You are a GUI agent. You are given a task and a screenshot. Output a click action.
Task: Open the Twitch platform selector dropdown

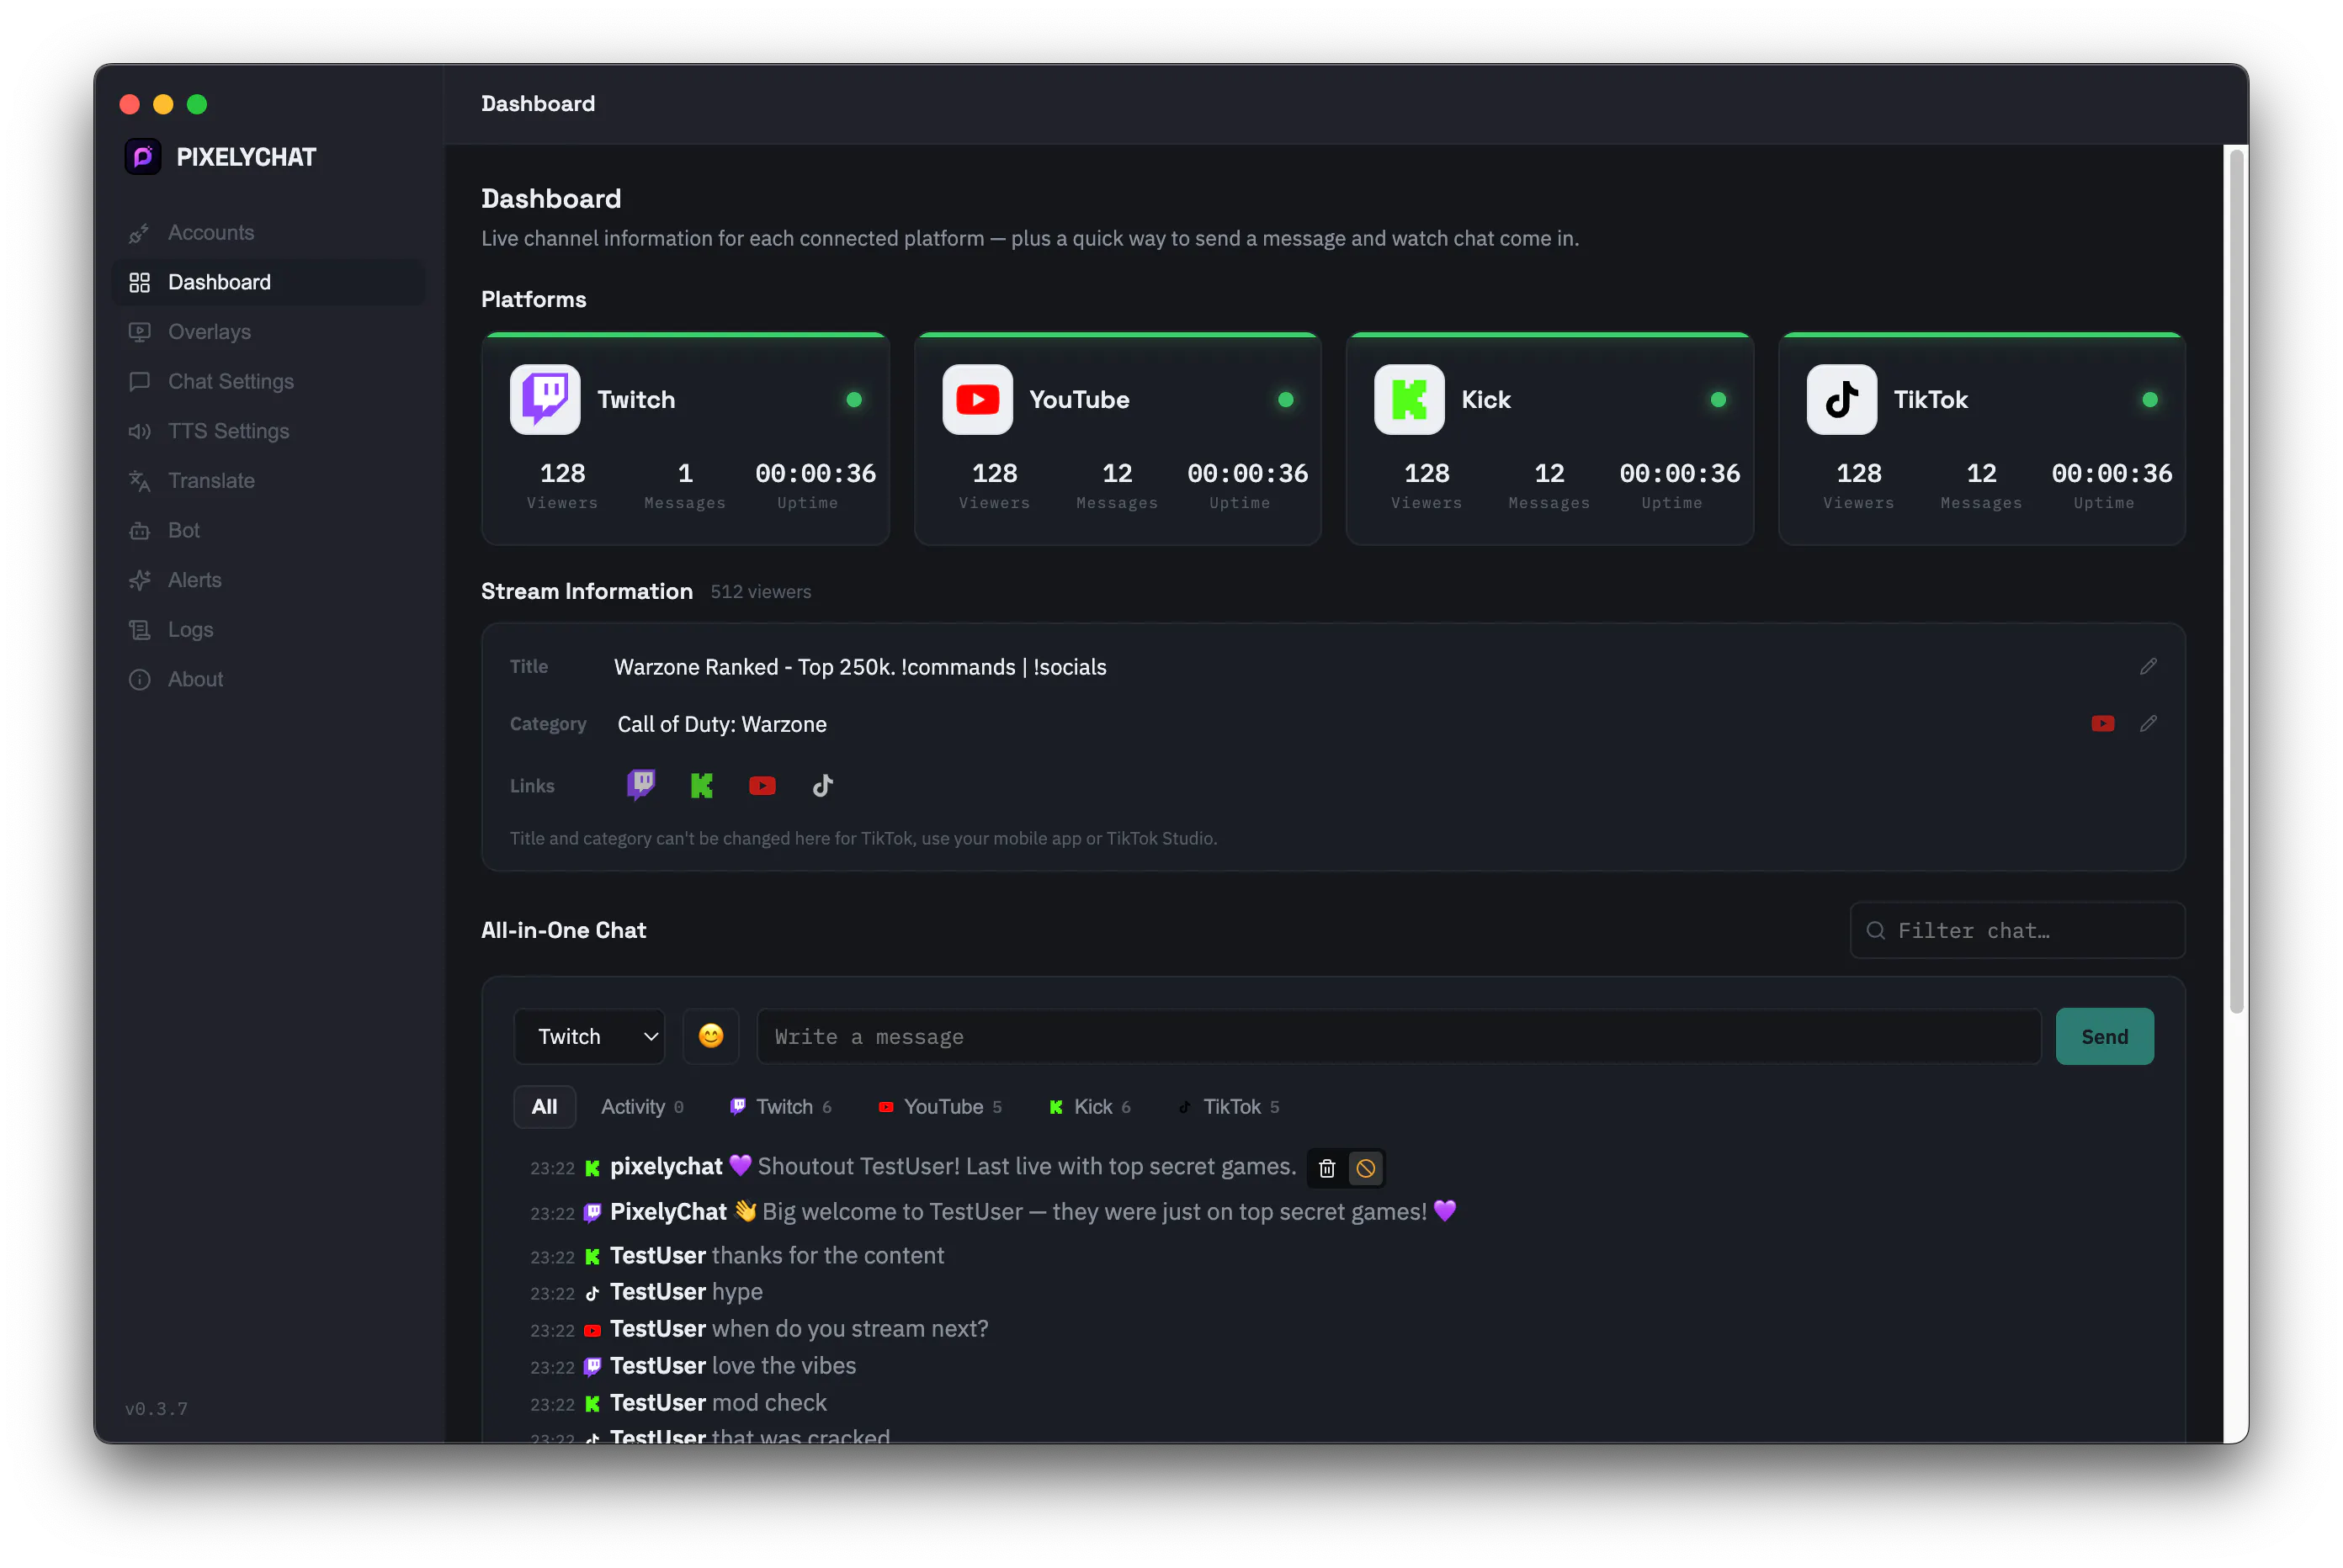tap(589, 1037)
